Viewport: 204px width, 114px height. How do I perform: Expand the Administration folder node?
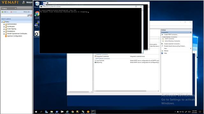pyautogui.click(x=4, y=24)
